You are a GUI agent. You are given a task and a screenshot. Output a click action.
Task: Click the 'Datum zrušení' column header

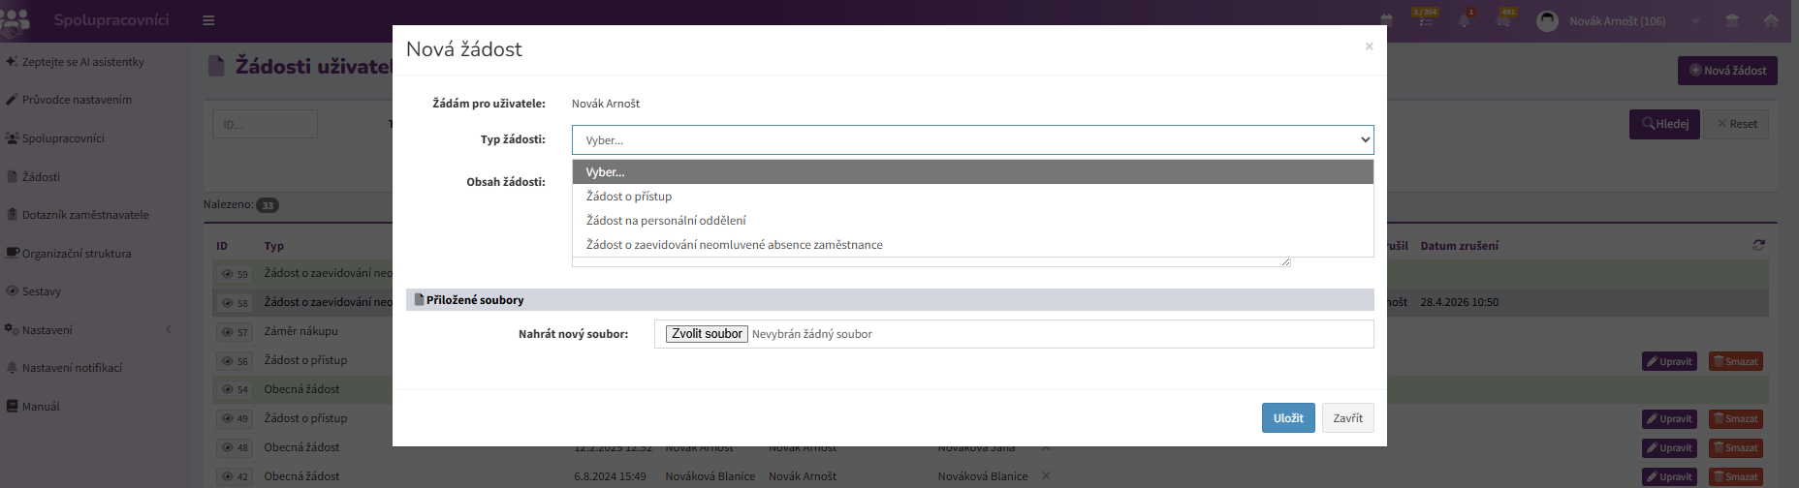[1459, 246]
